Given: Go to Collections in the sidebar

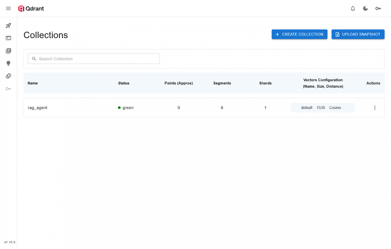Looking at the screenshot, I should coord(8,51).
